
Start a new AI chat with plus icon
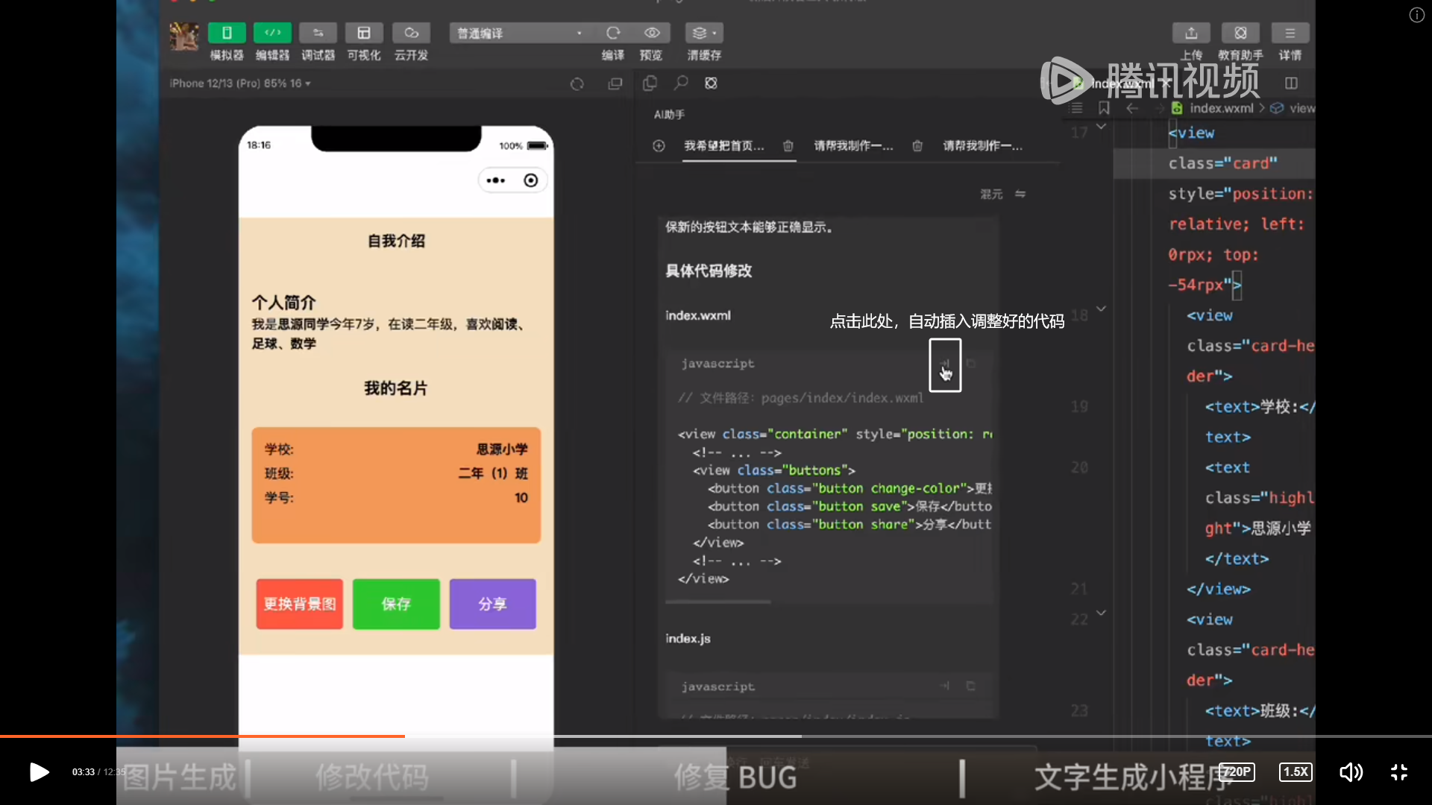coord(659,146)
